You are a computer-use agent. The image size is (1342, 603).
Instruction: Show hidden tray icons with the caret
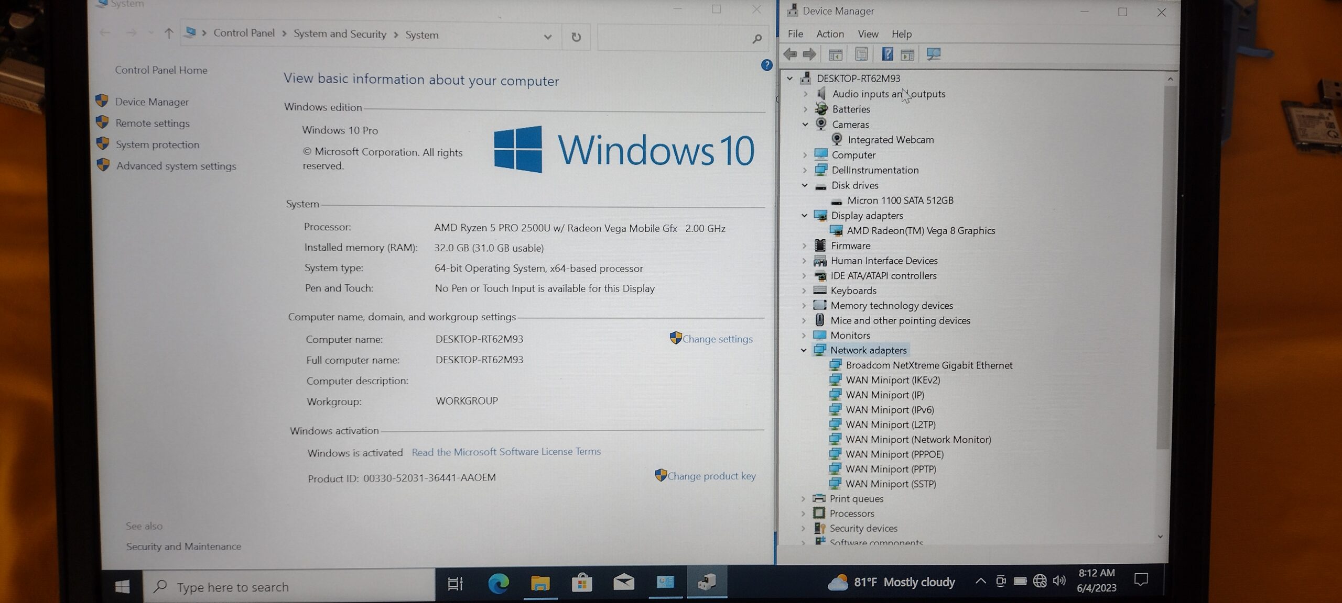click(x=980, y=581)
